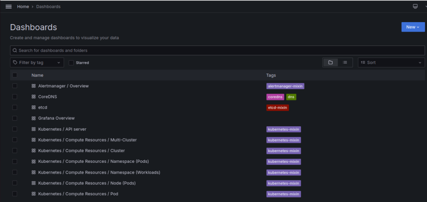Open Compute Resources / Namespace (Workloads) dashboard
Image resolution: width=427 pixels, height=202 pixels.
click(99, 172)
